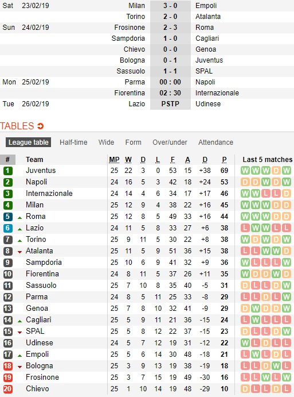Open the Milan 3 - 0 Empoli score

click(170, 6)
